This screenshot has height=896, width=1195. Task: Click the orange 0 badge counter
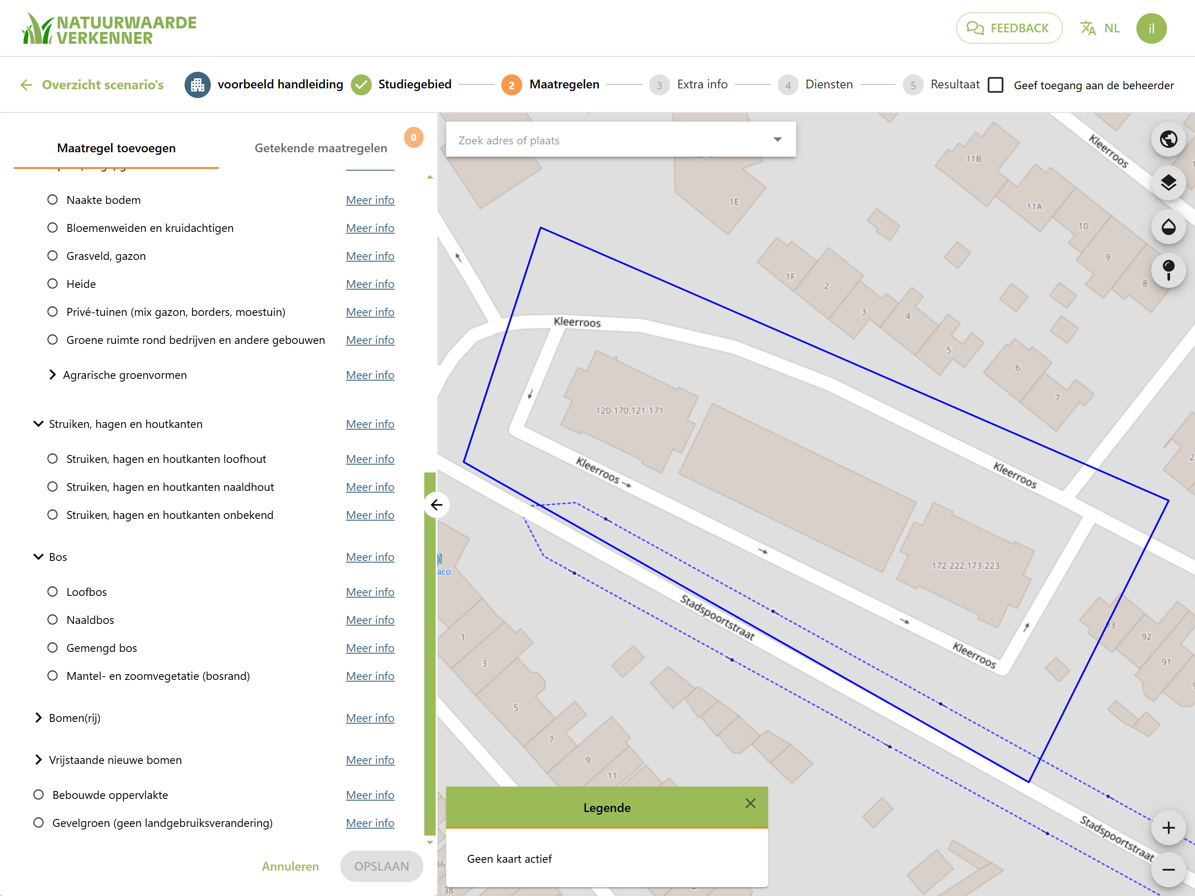pos(413,137)
